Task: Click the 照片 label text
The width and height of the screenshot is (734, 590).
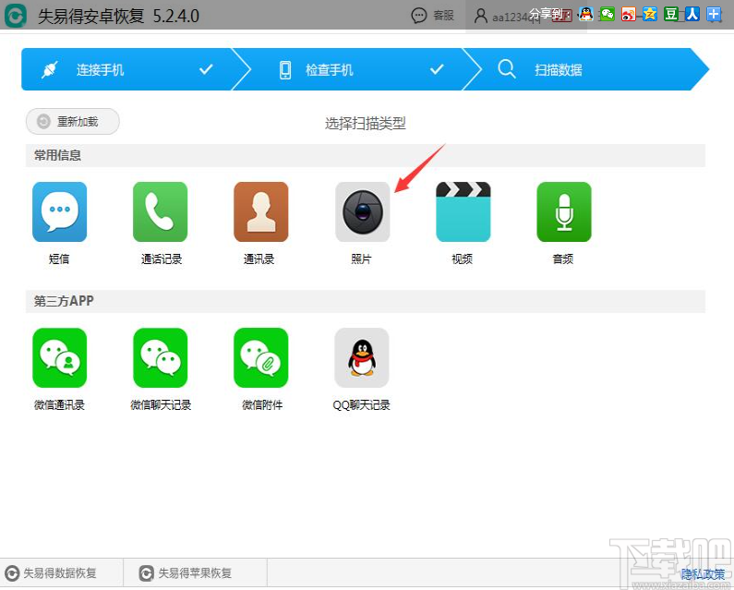Action: [x=361, y=259]
